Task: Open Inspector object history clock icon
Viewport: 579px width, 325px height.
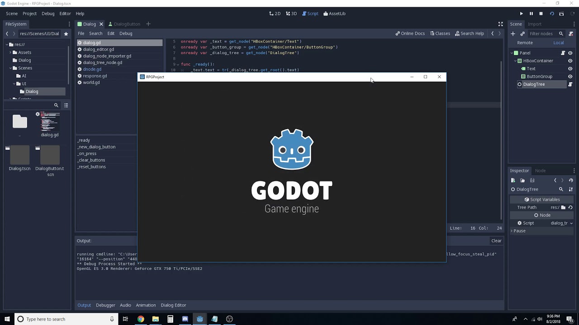Action: (x=571, y=181)
